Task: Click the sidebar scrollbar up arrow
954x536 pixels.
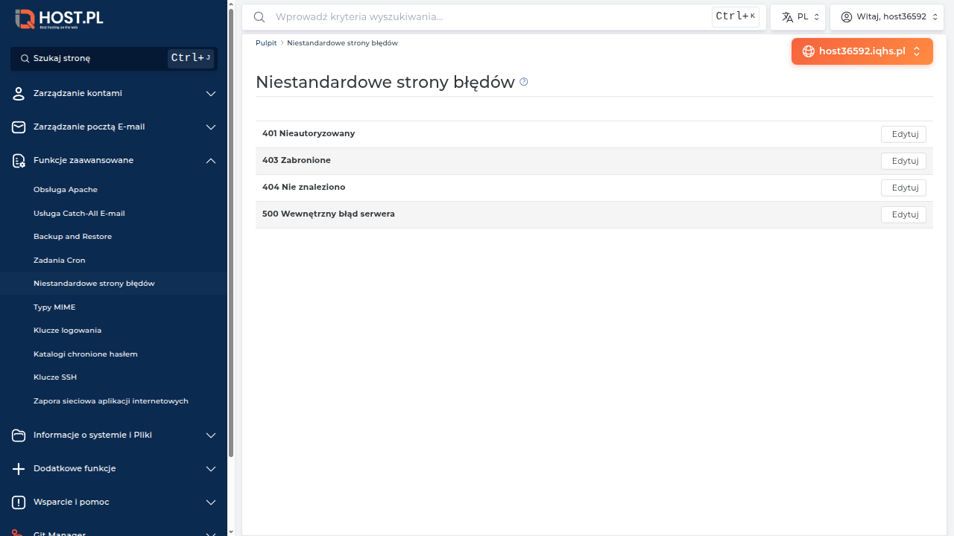Action: [x=231, y=4]
